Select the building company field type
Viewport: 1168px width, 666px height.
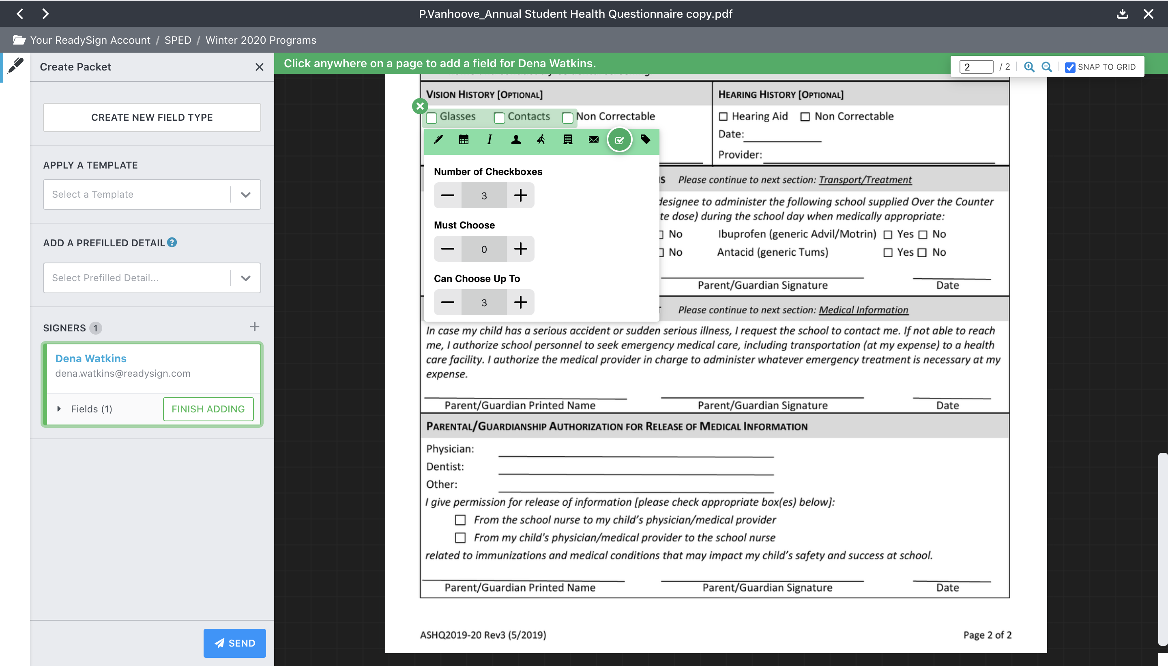click(x=568, y=139)
